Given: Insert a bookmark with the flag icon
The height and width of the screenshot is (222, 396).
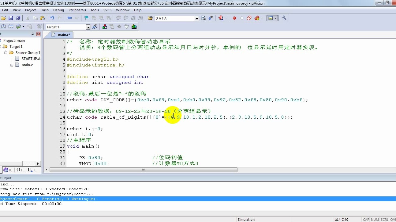Looking at the screenshot, I should click(x=86, y=18).
